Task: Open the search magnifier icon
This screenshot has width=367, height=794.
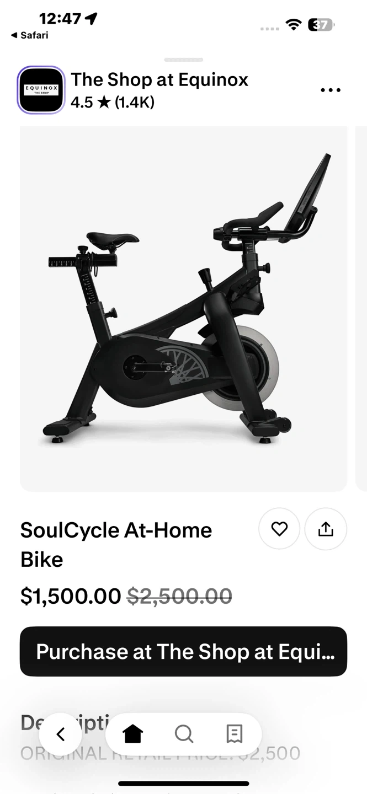Action: 184,734
